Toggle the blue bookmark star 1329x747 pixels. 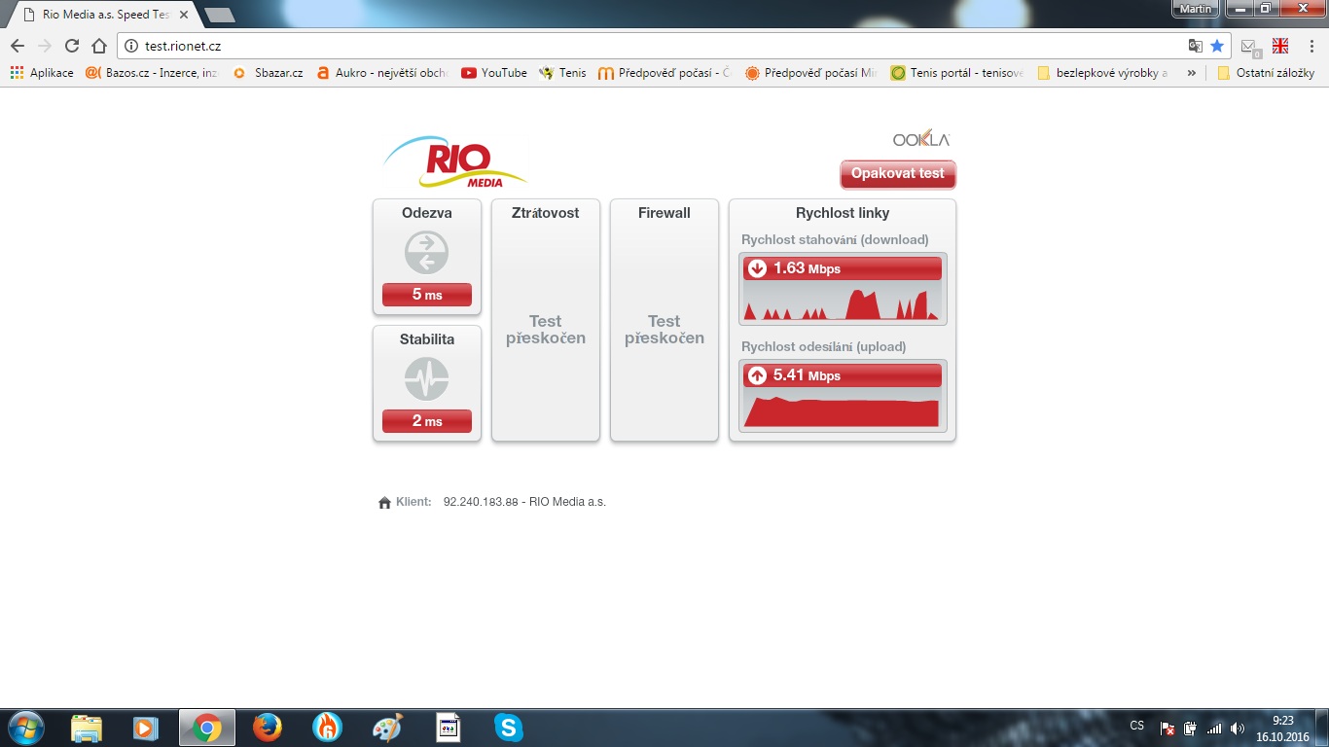pos(1217,46)
